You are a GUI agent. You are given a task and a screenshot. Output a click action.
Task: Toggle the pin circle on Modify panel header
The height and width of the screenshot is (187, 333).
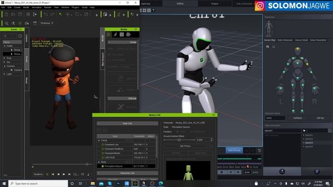[136, 29]
